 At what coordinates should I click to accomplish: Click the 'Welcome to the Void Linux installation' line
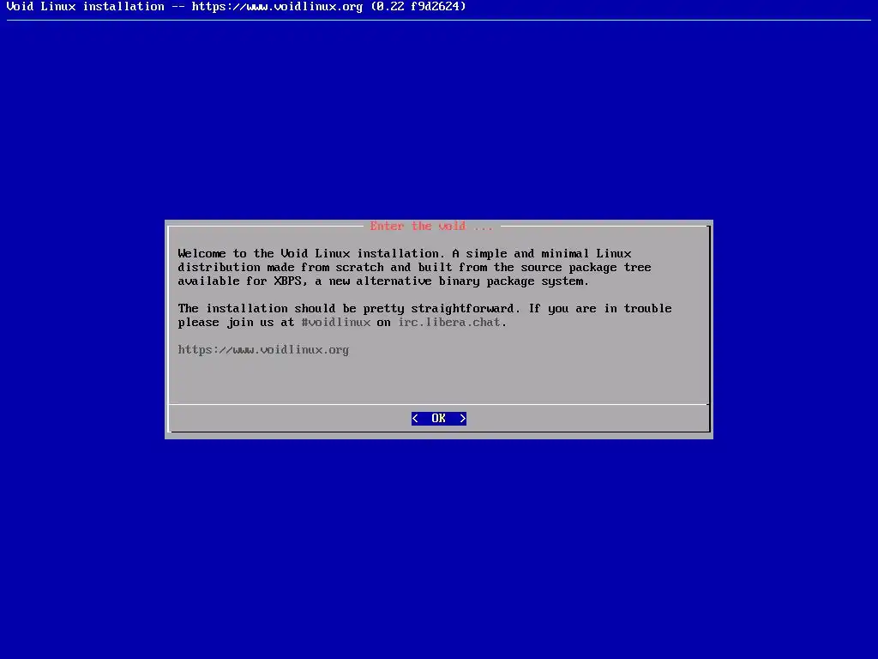pyautogui.click(x=405, y=253)
